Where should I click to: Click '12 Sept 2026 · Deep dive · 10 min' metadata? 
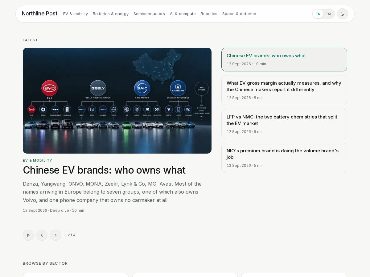[x=53, y=211]
